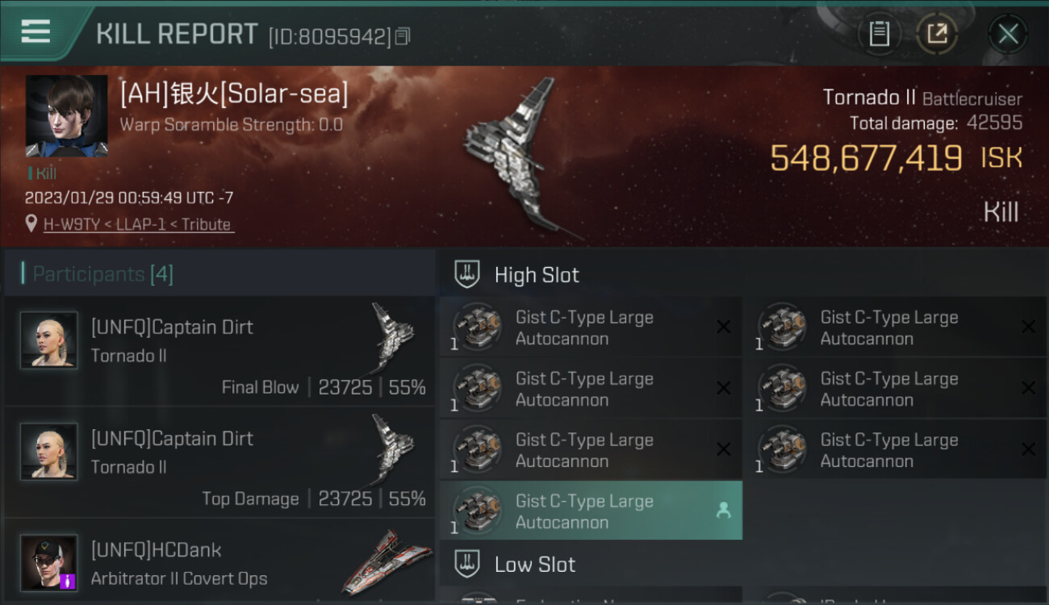
Task: Click the Tornado II Battlecruiser ship name
Action: (922, 98)
